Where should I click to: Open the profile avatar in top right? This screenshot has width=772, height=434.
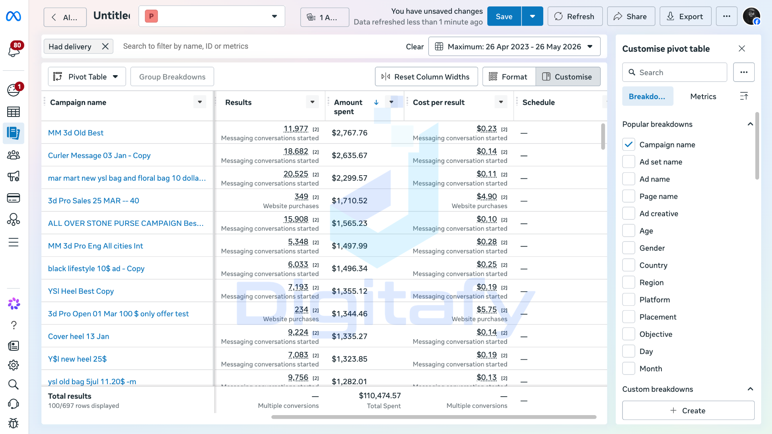[751, 16]
